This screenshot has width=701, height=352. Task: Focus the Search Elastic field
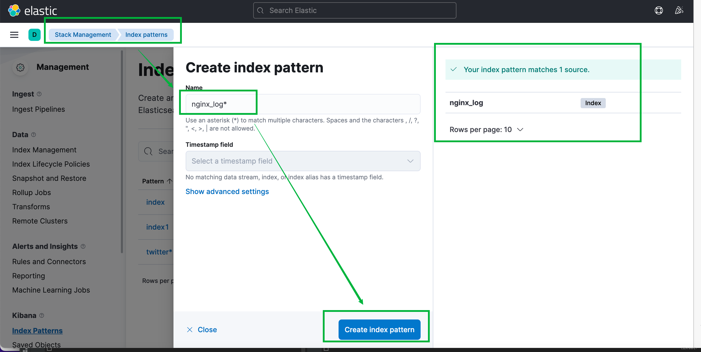(355, 10)
